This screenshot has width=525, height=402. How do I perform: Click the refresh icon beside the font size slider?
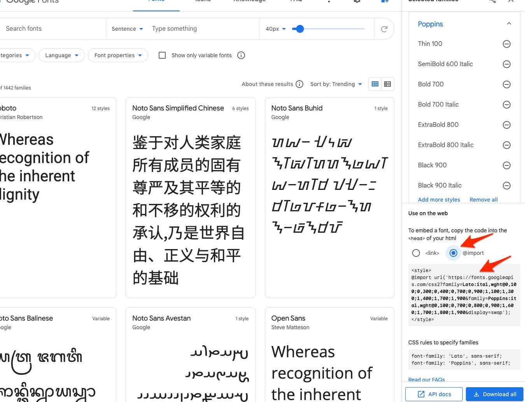[384, 28]
